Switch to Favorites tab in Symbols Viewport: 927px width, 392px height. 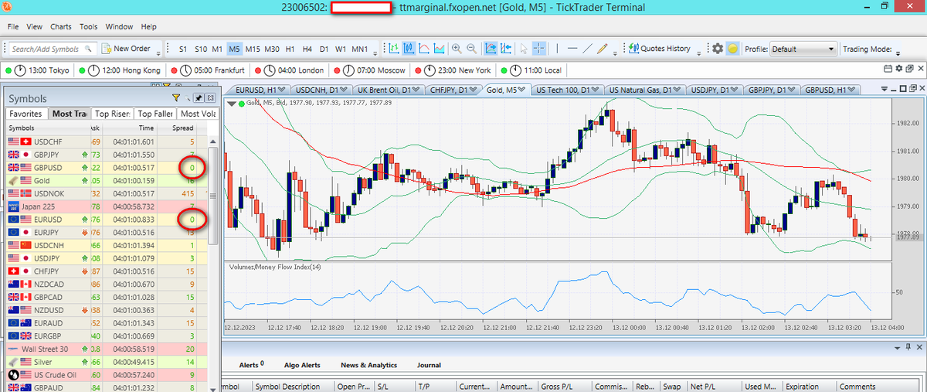pyautogui.click(x=26, y=114)
